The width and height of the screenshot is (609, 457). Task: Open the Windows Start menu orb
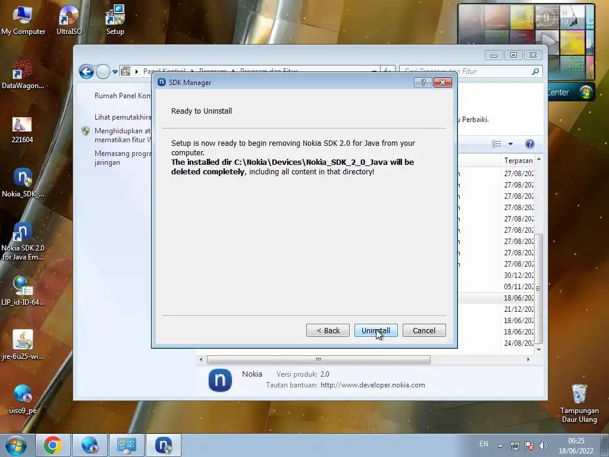click(x=16, y=445)
